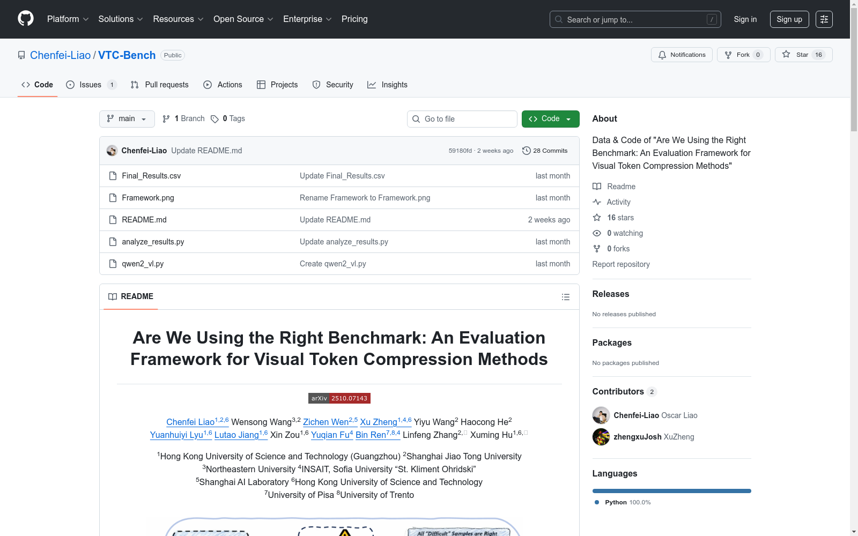
Task: Click Chenfei-Liao avatar in commit header
Action: tap(112, 151)
